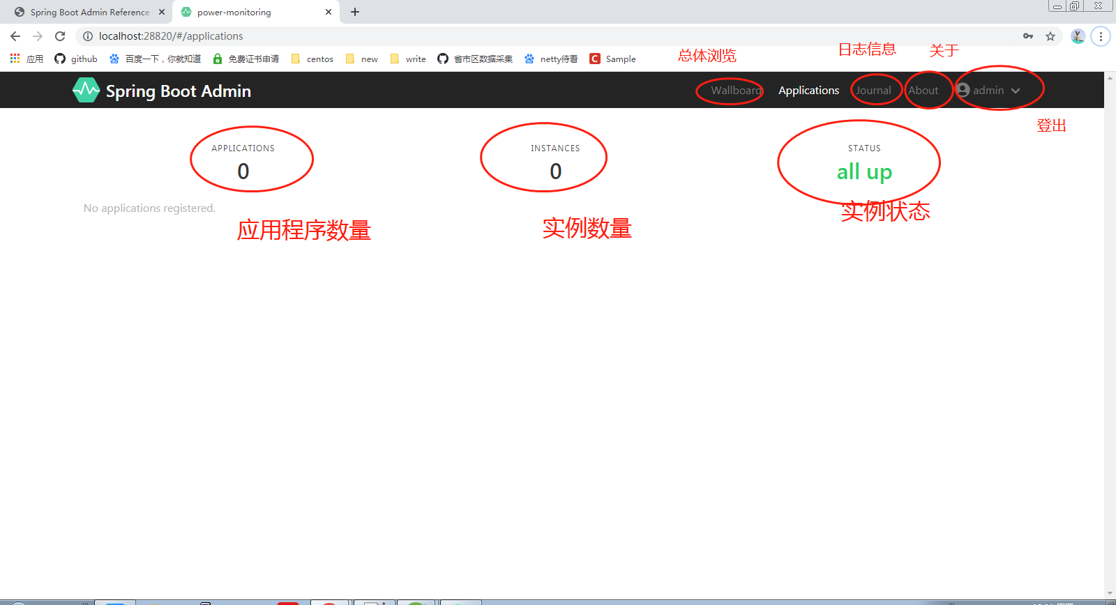
Task: Open the write bookmark folder
Action: tap(407, 59)
